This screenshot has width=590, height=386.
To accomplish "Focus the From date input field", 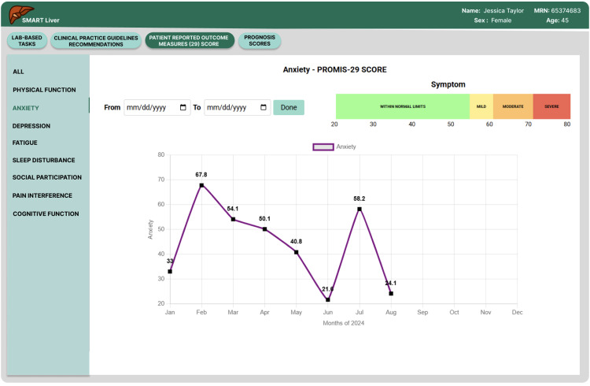I will click(x=157, y=107).
